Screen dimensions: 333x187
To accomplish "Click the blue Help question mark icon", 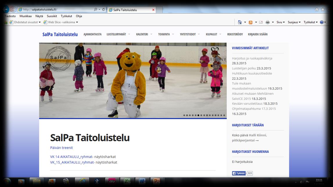I will tap(322, 22).
